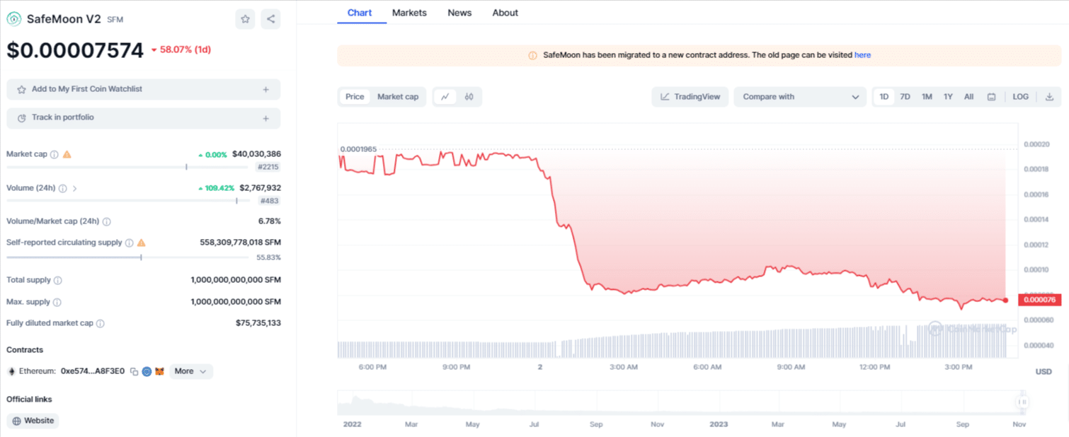Star SafeMoon V2 as a favorite

pyautogui.click(x=245, y=19)
